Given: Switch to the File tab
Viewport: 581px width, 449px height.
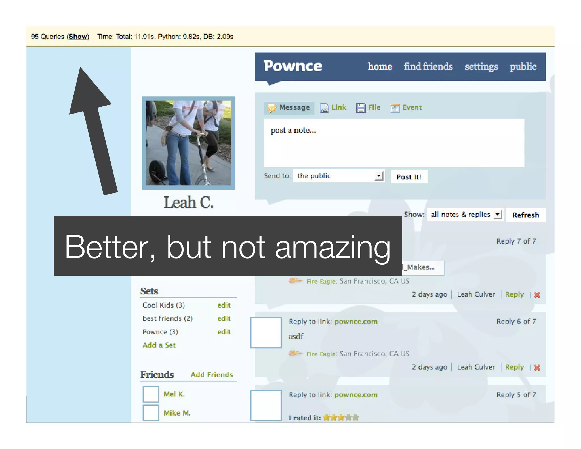Looking at the screenshot, I should pyautogui.click(x=368, y=108).
